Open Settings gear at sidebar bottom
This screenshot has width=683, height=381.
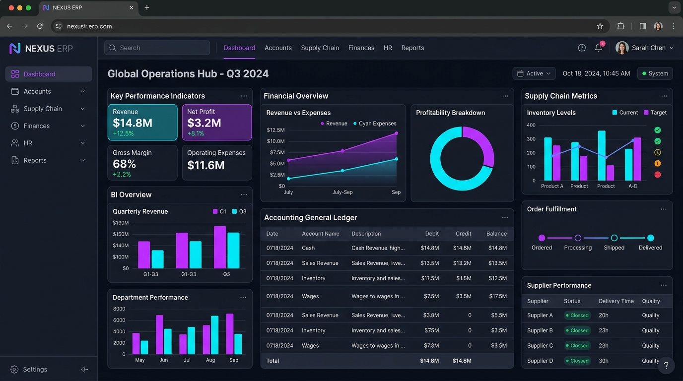click(14, 370)
